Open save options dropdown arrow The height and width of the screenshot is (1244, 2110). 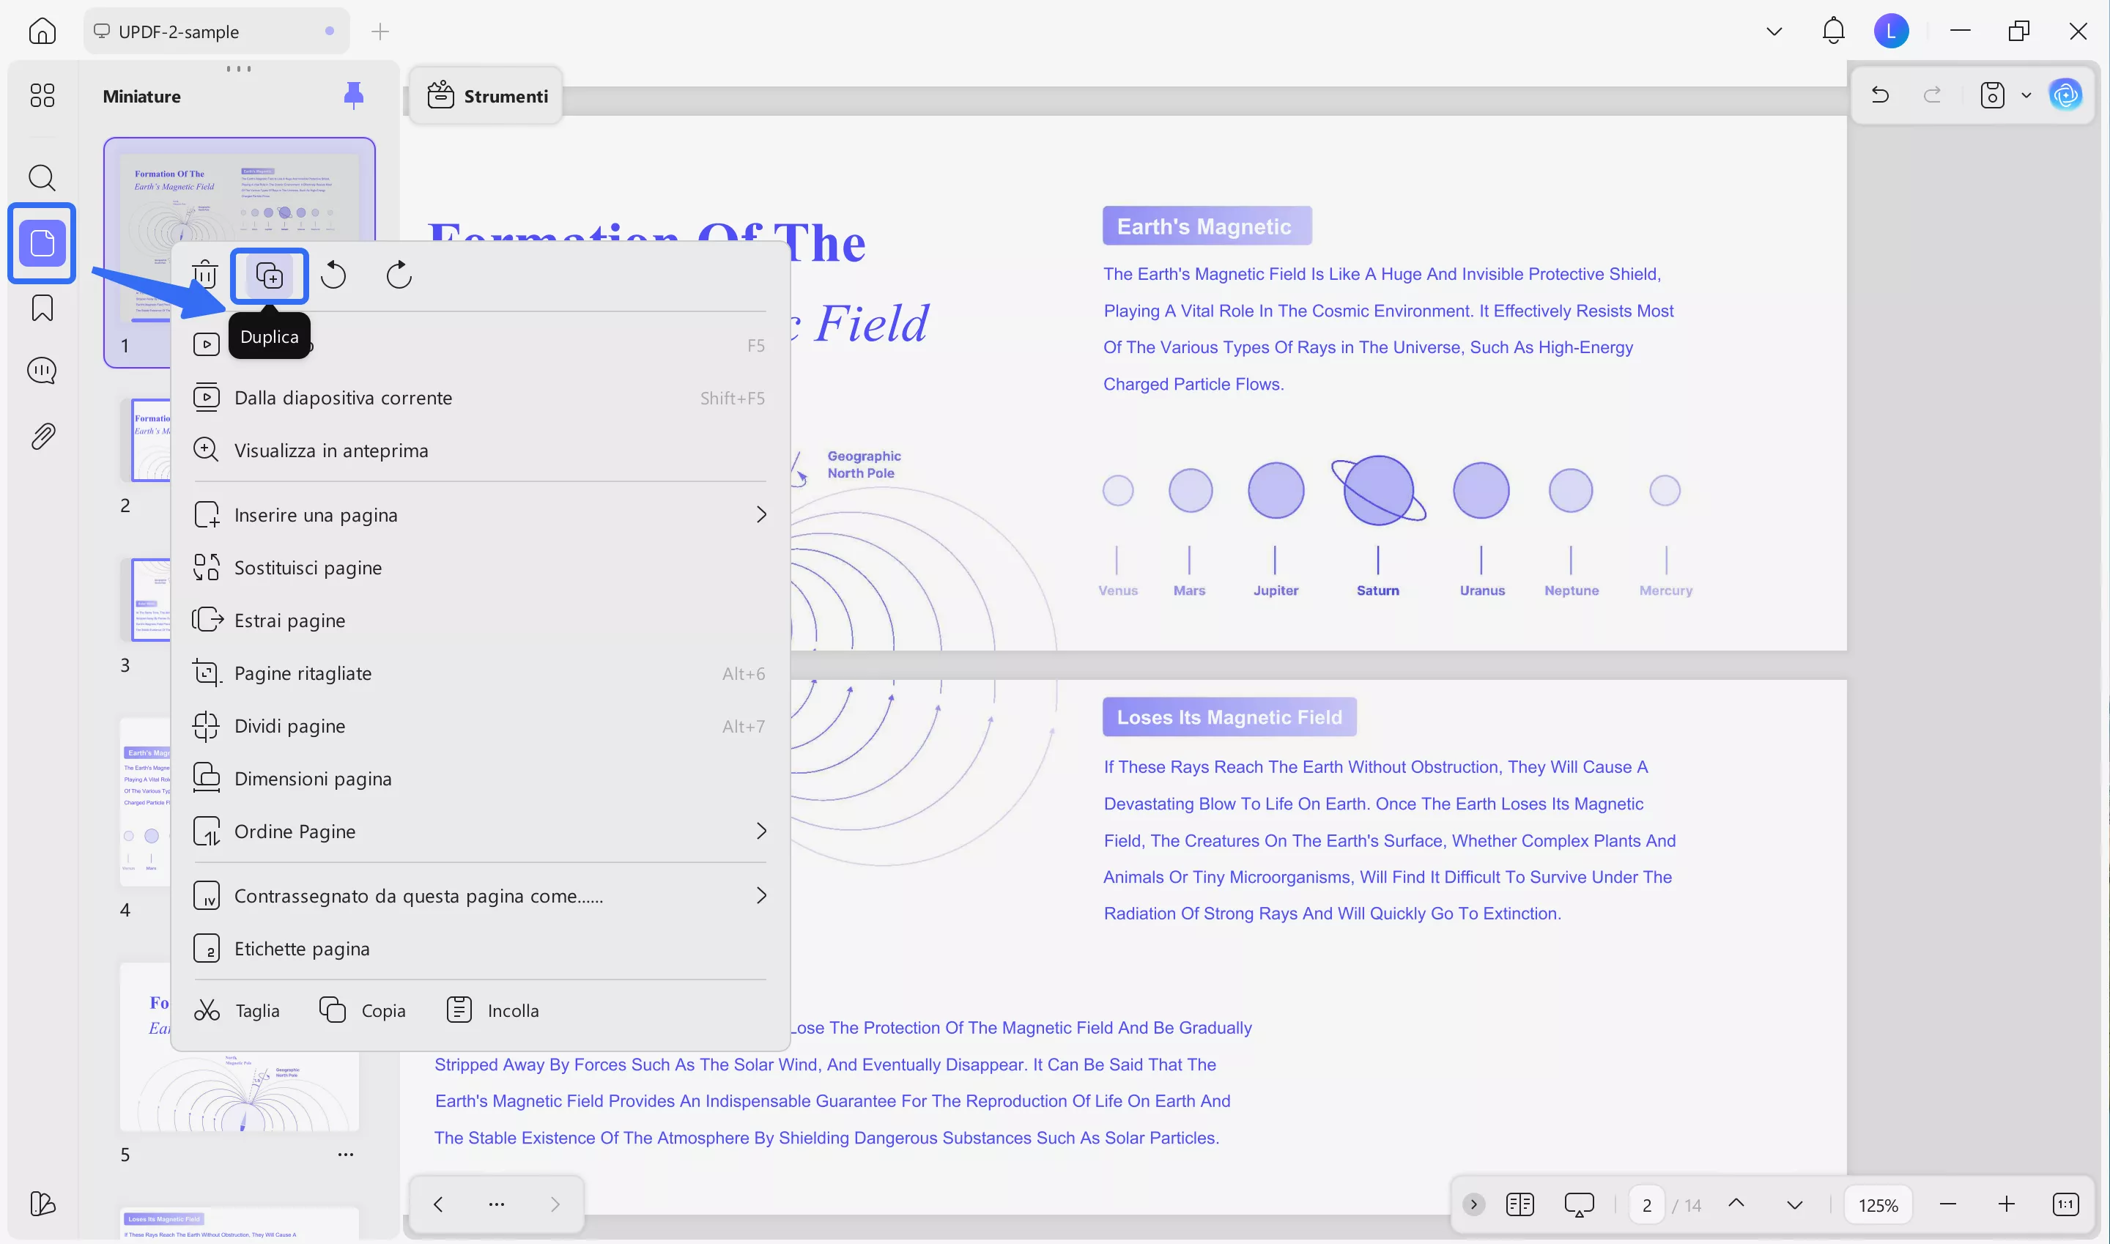coord(2026,95)
